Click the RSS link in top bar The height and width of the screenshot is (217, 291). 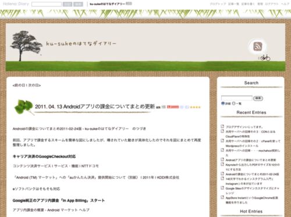tap(129, 3)
